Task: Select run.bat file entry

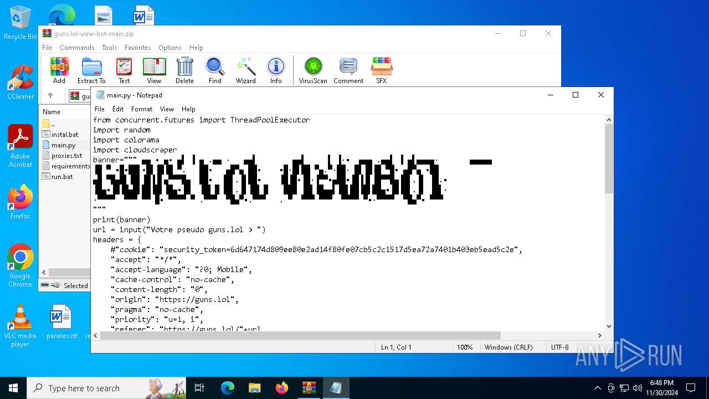Action: coord(58,177)
